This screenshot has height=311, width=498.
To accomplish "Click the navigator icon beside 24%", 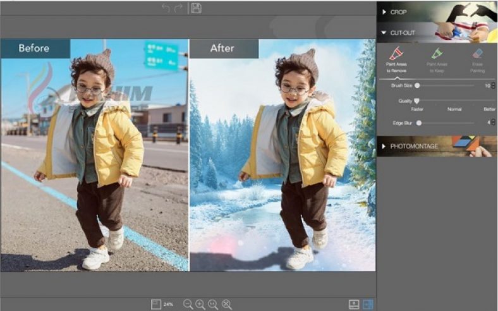I will tap(155, 304).
